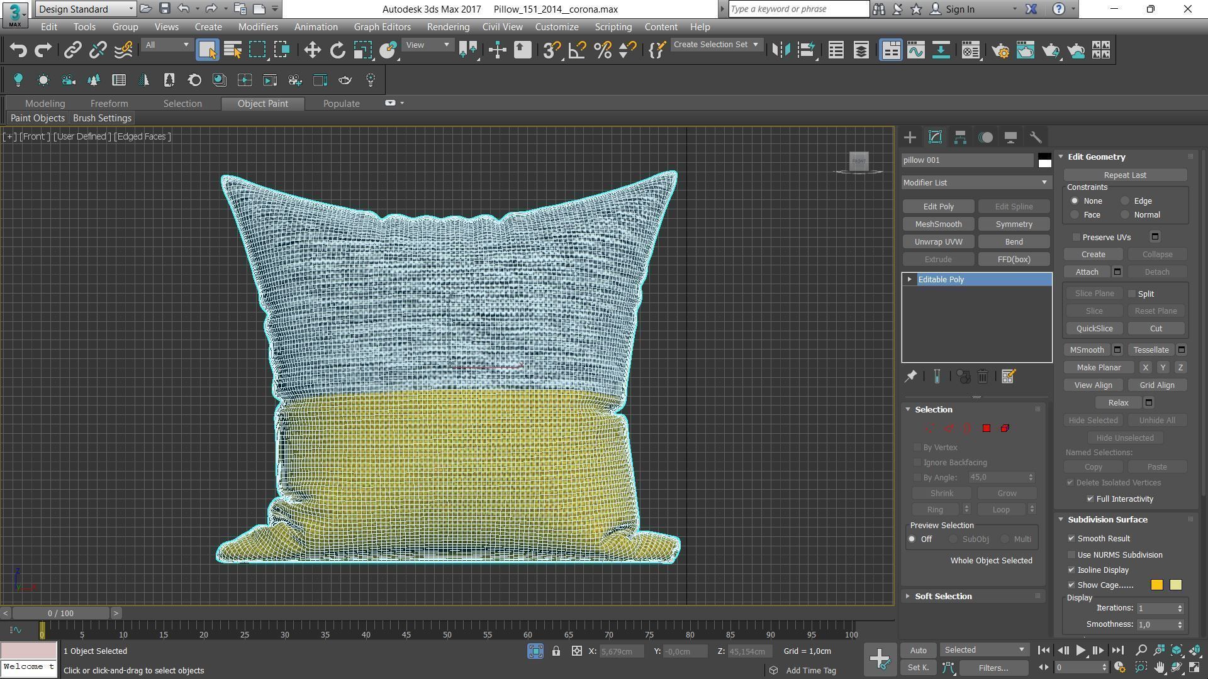Open Modifiers menu
Screen dimensions: 1208x679
click(258, 27)
